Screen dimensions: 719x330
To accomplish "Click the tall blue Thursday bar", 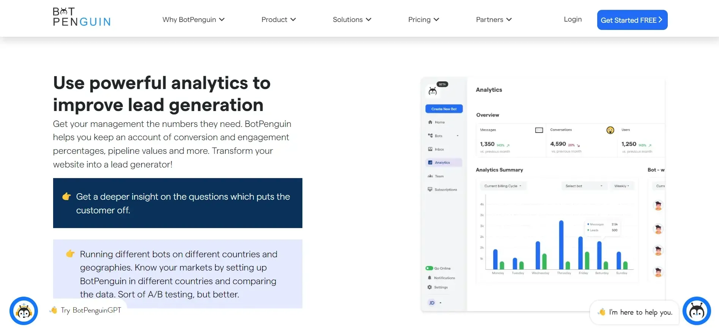I will [561, 245].
